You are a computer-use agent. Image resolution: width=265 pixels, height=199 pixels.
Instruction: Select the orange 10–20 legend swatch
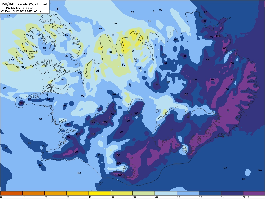pyautogui.click(x=33, y=193)
